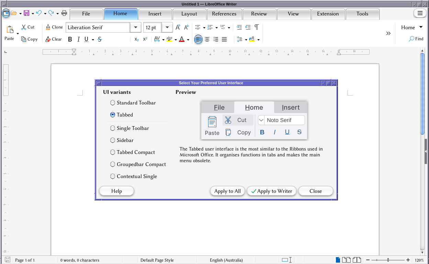The image size is (429, 264).
Task: Switch to the Layout tab
Action: pyautogui.click(x=189, y=14)
